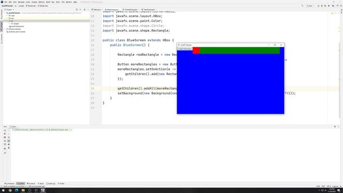
Task: Open the Windows Start menu
Action: (3, 190)
